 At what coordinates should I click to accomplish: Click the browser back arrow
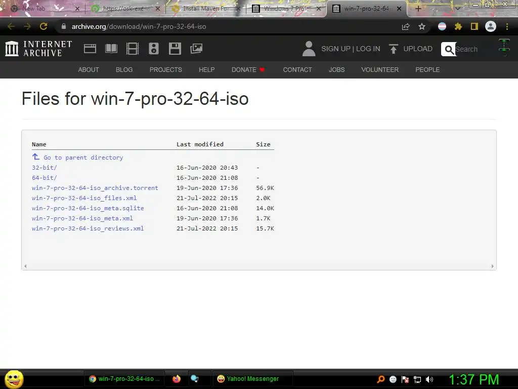coord(11,26)
